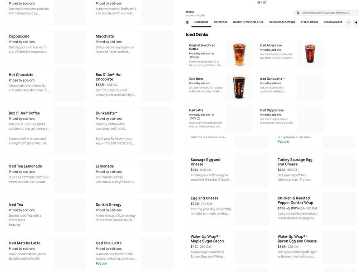Open Sausage Egg and Cheese sandwich

pos(228,170)
